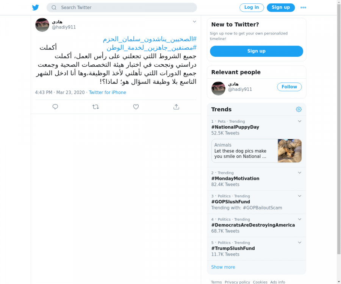Share the tweet via share icon

click(x=176, y=107)
